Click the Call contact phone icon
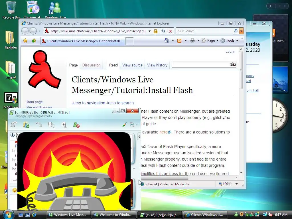The width and height of the screenshot is (292, 219). pyautogui.click(x=39, y=125)
